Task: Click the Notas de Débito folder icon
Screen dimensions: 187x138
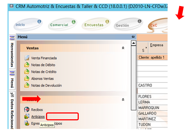Action: pos(27,65)
